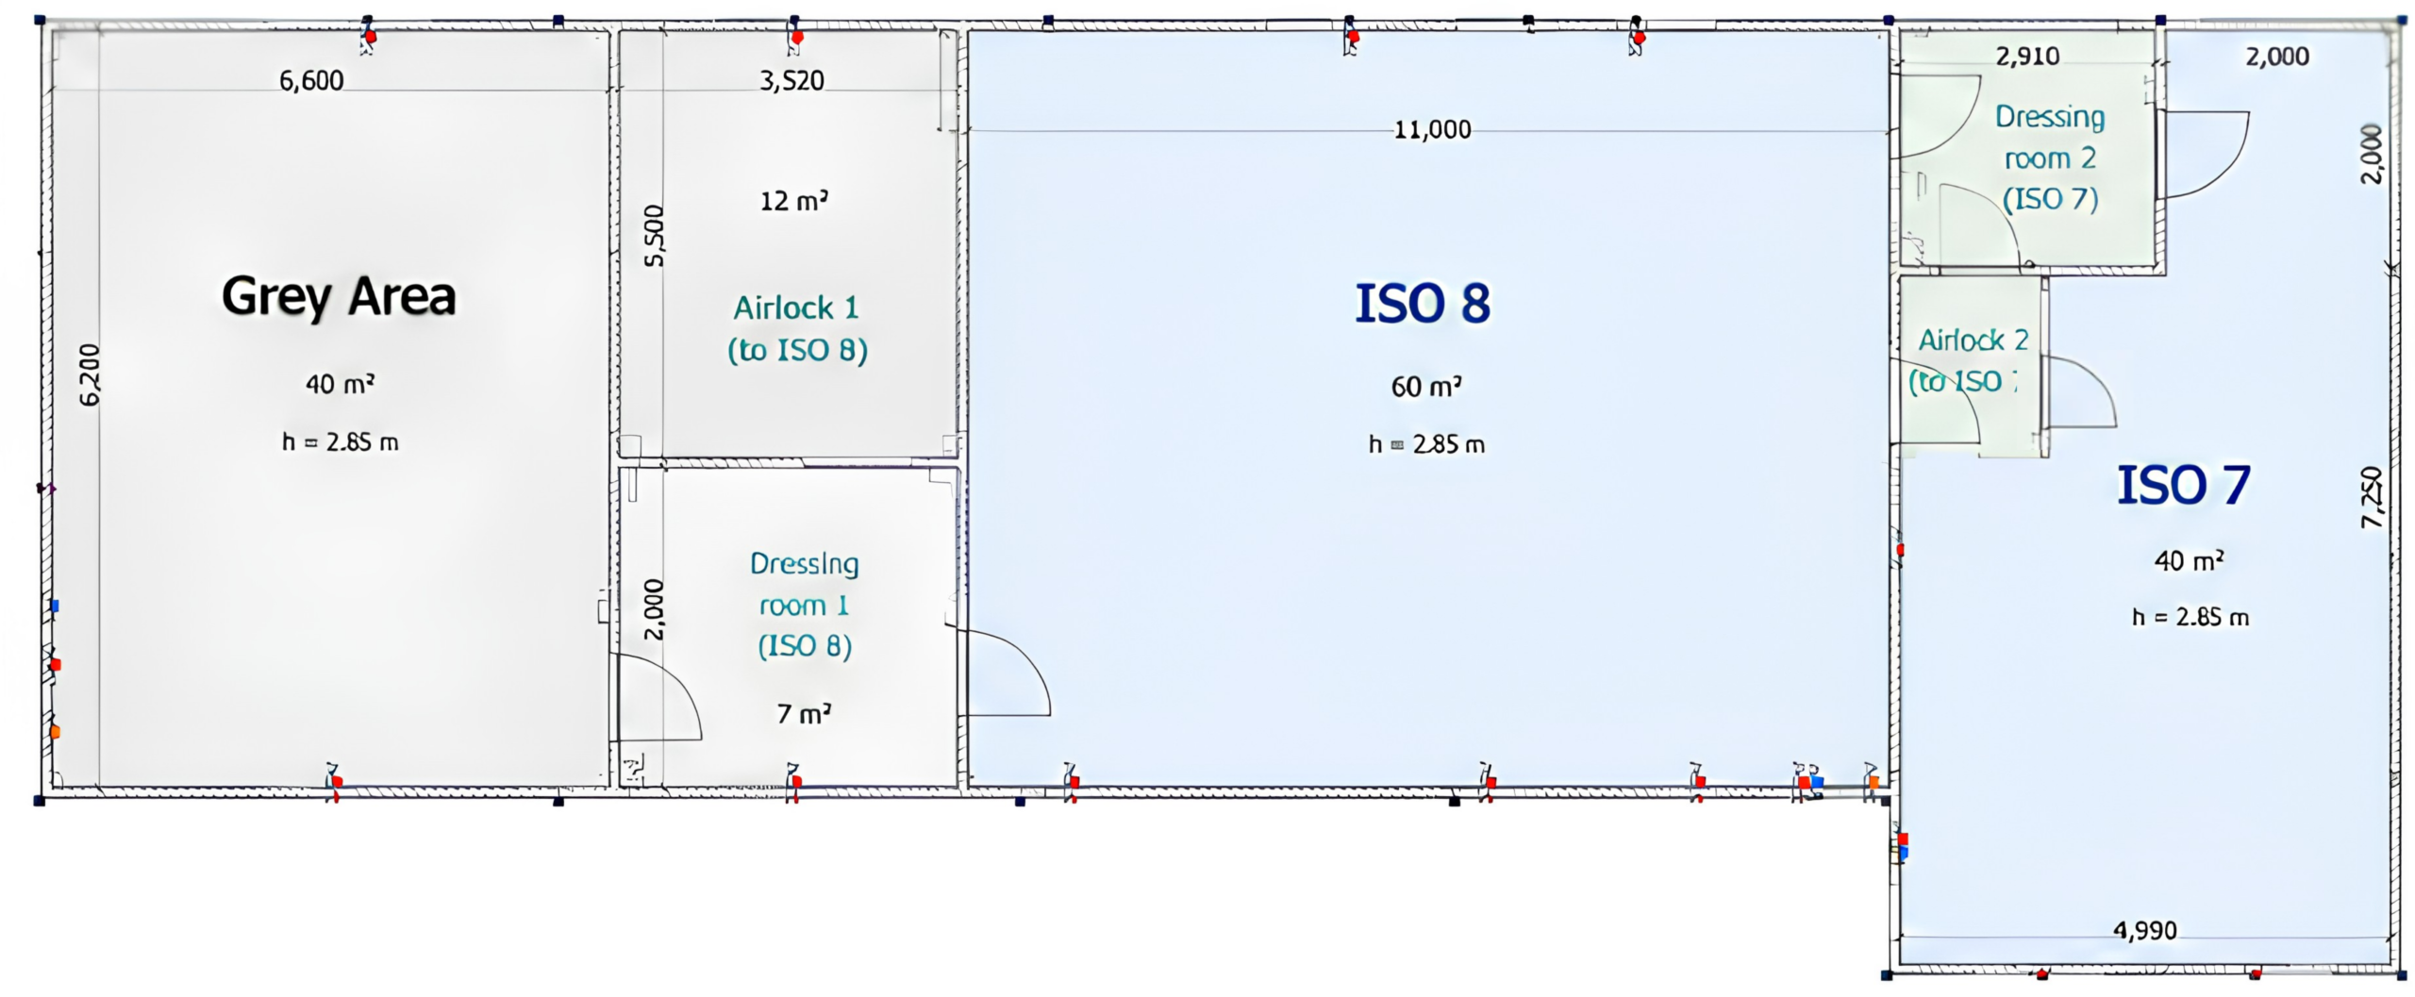The width and height of the screenshot is (2415, 997).
Task: Select the ISO 7 room title
Action: coord(2184,485)
